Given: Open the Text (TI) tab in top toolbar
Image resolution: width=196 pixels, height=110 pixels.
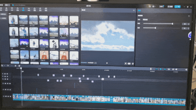Looking at the screenshot, I should pyautogui.click(x=12, y=9).
